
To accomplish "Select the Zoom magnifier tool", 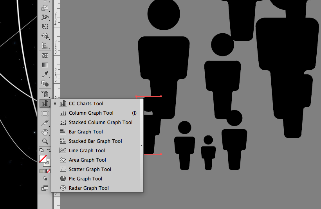I will click(45, 141).
